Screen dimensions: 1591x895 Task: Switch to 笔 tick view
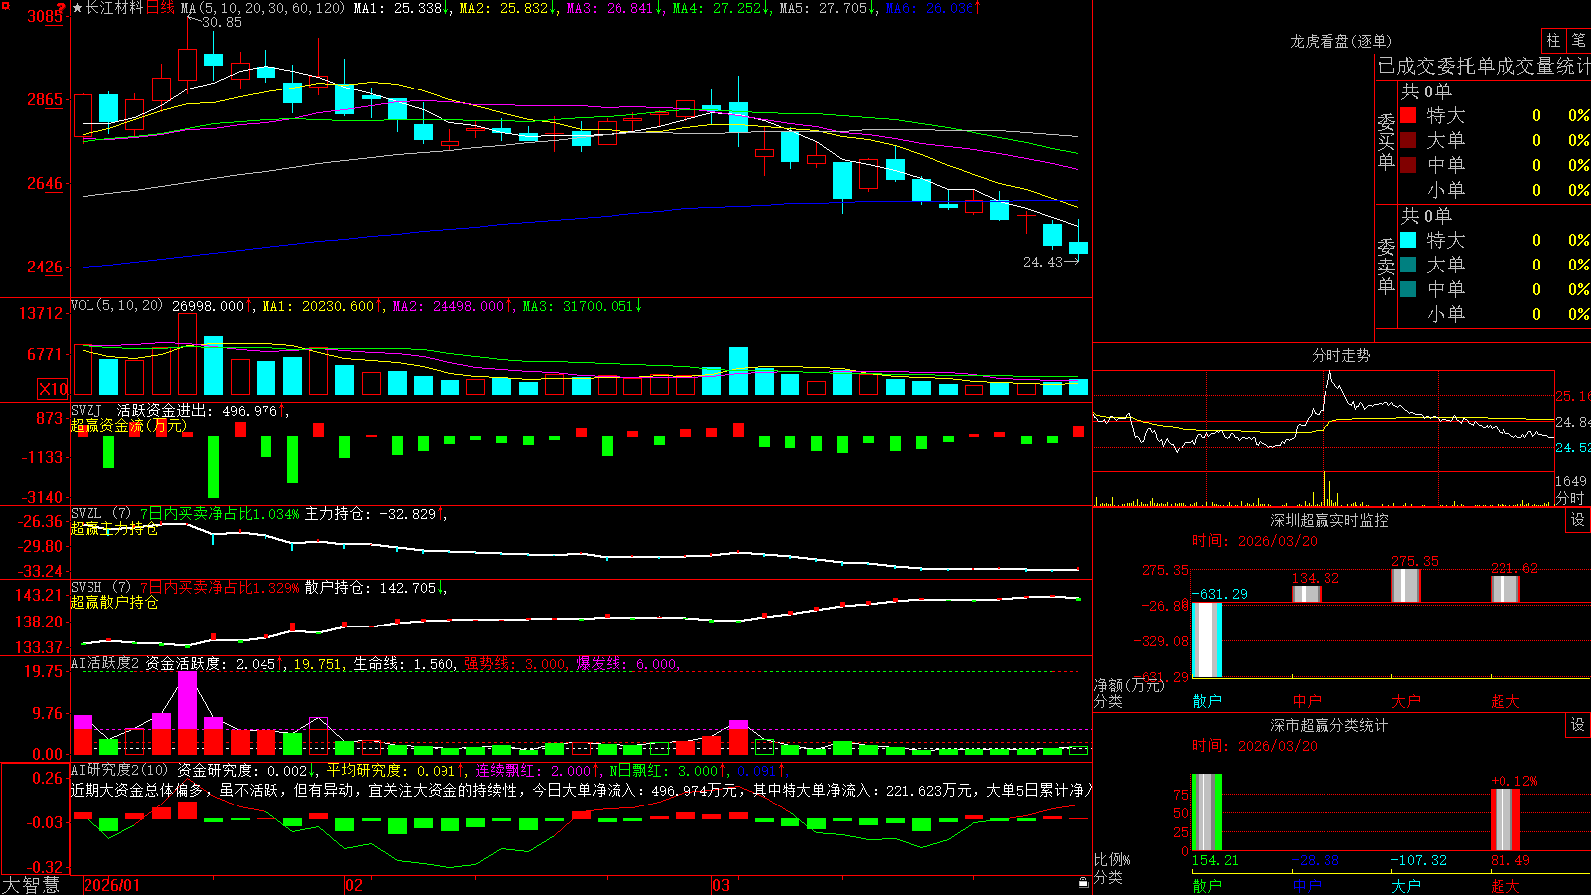coord(1578,40)
